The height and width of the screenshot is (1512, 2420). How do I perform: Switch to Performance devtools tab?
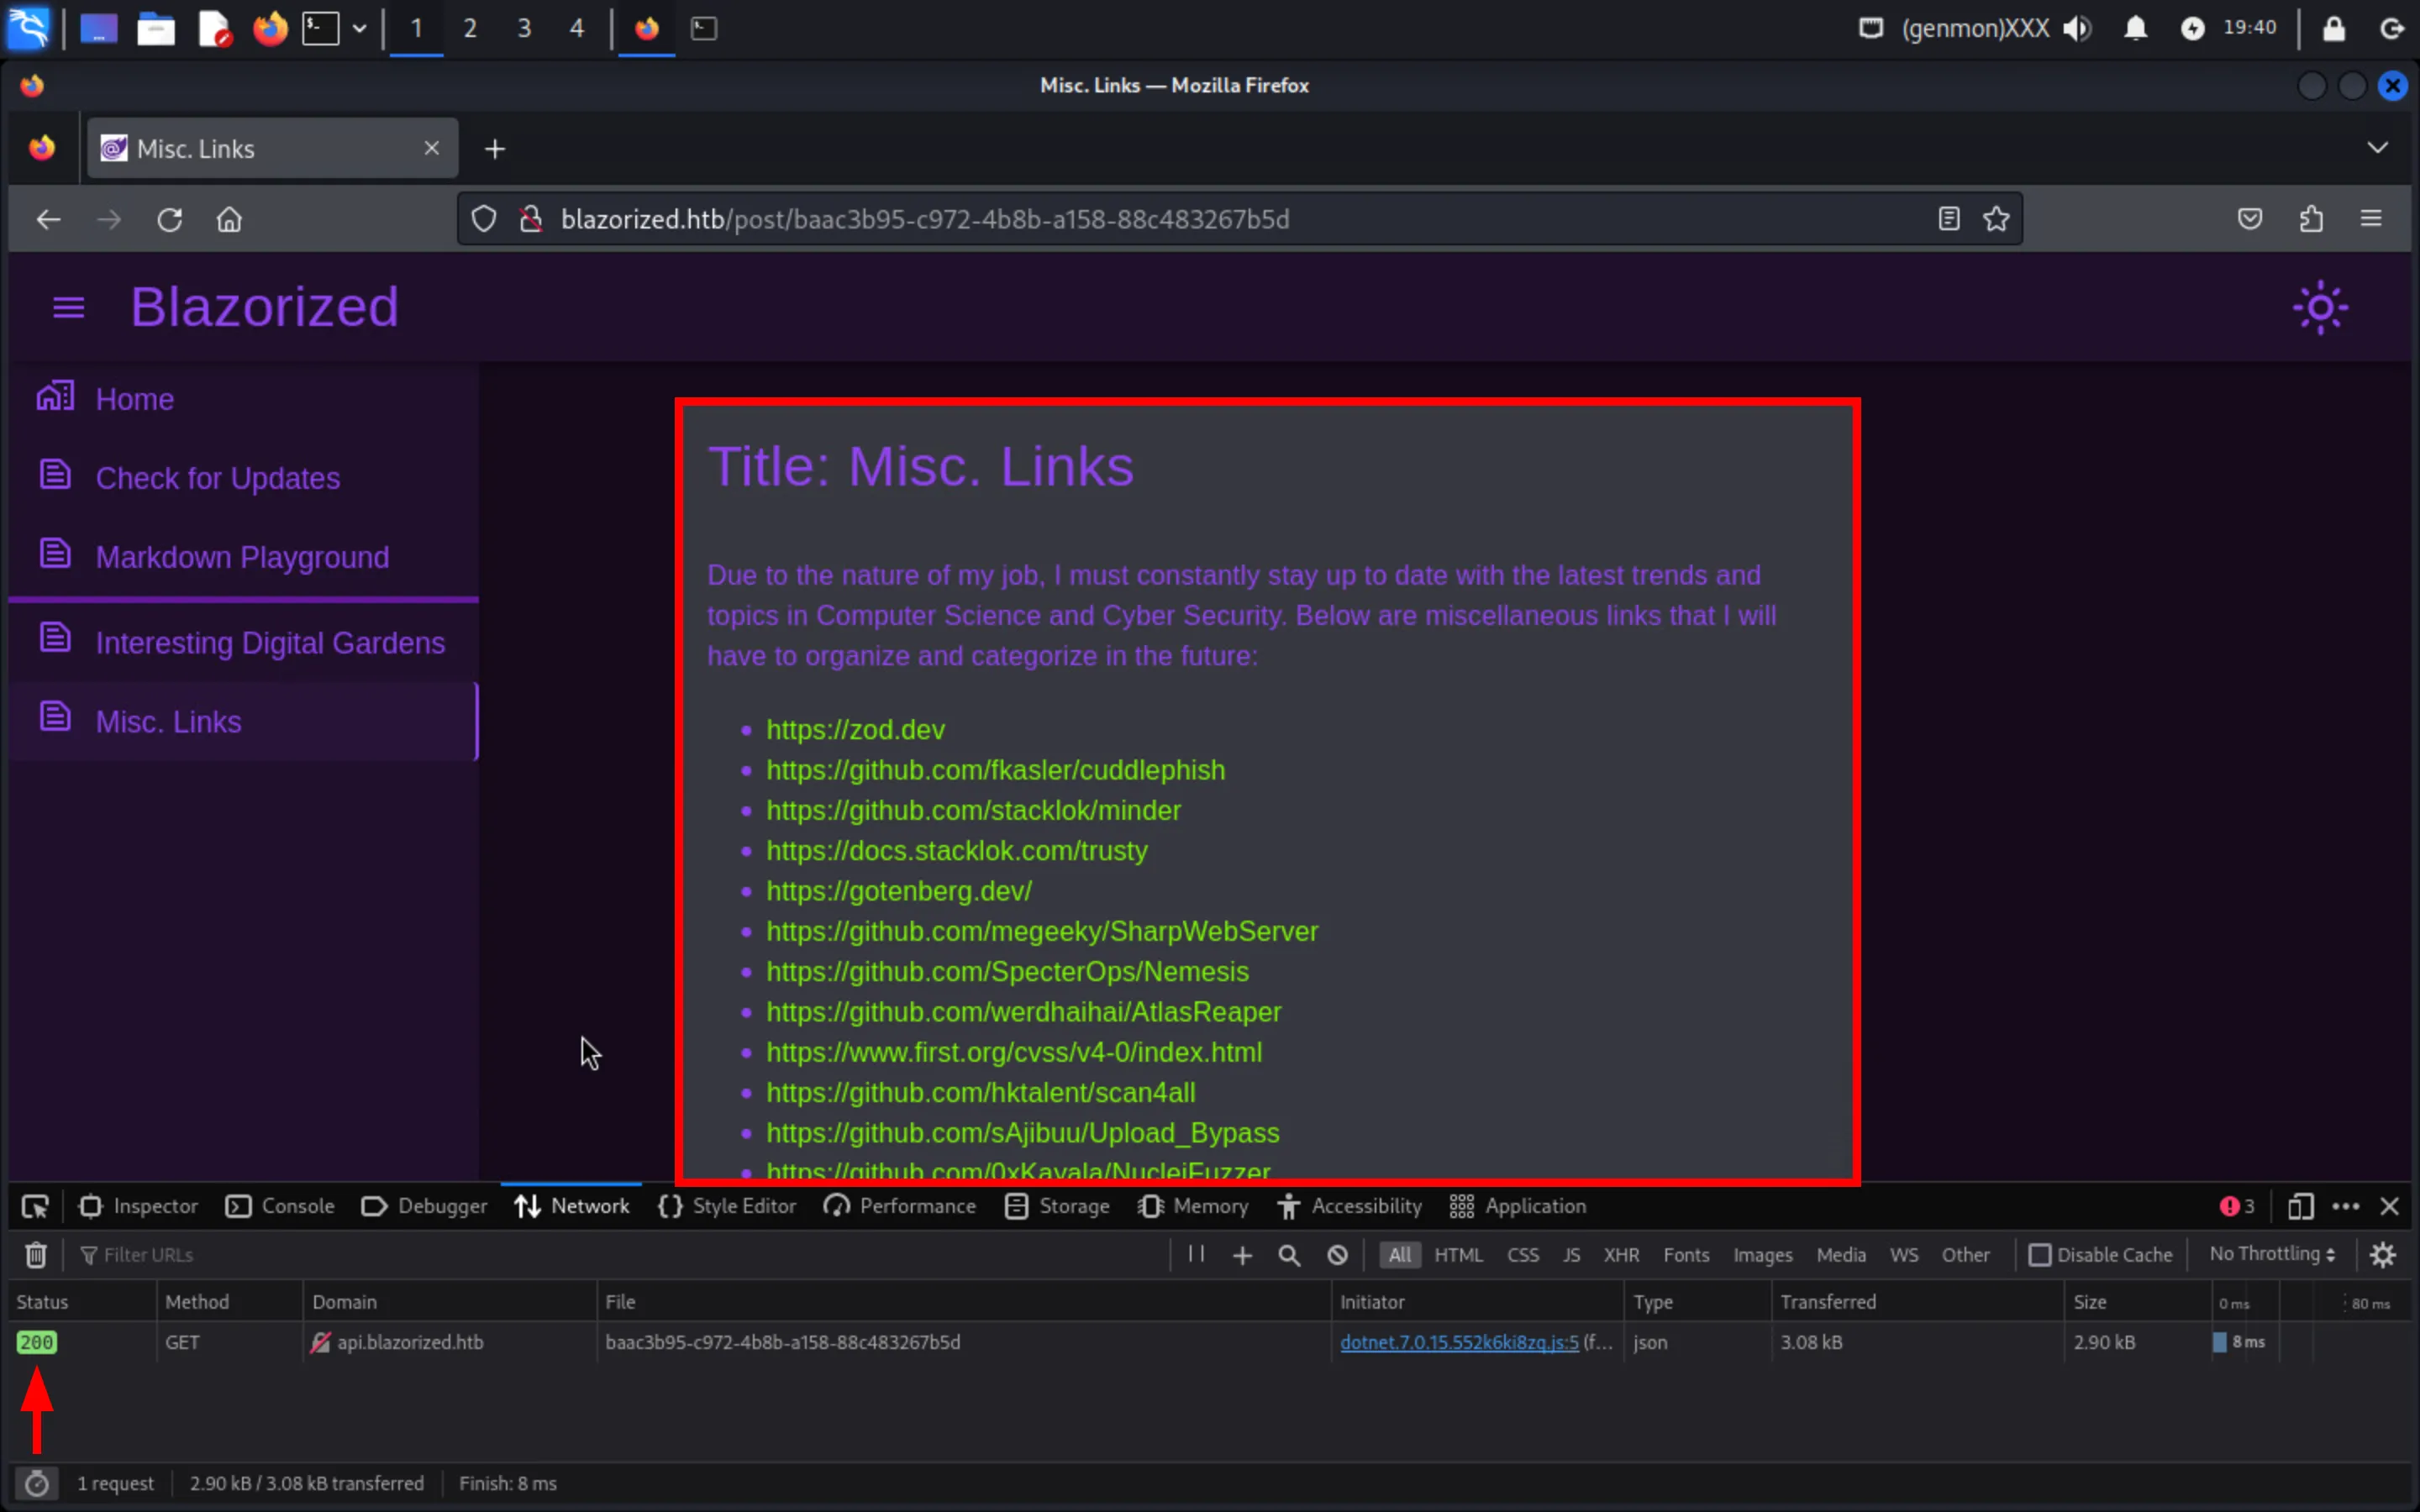[899, 1206]
